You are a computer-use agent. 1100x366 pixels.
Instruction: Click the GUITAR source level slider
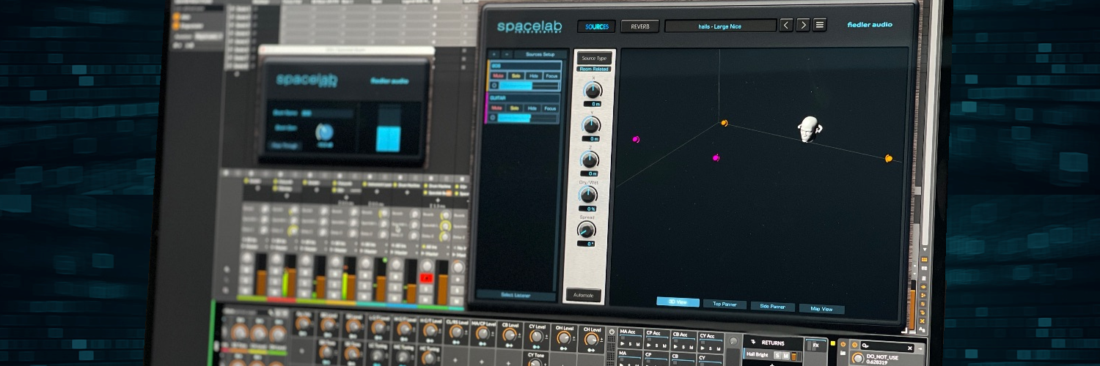coord(528,117)
